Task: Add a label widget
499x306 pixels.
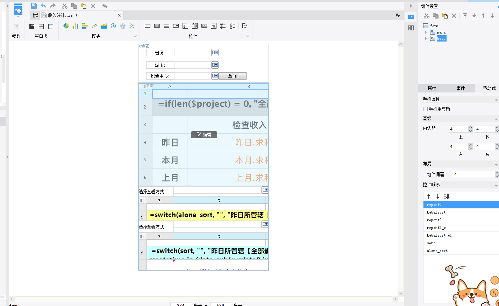Action: pyautogui.click(x=157, y=26)
